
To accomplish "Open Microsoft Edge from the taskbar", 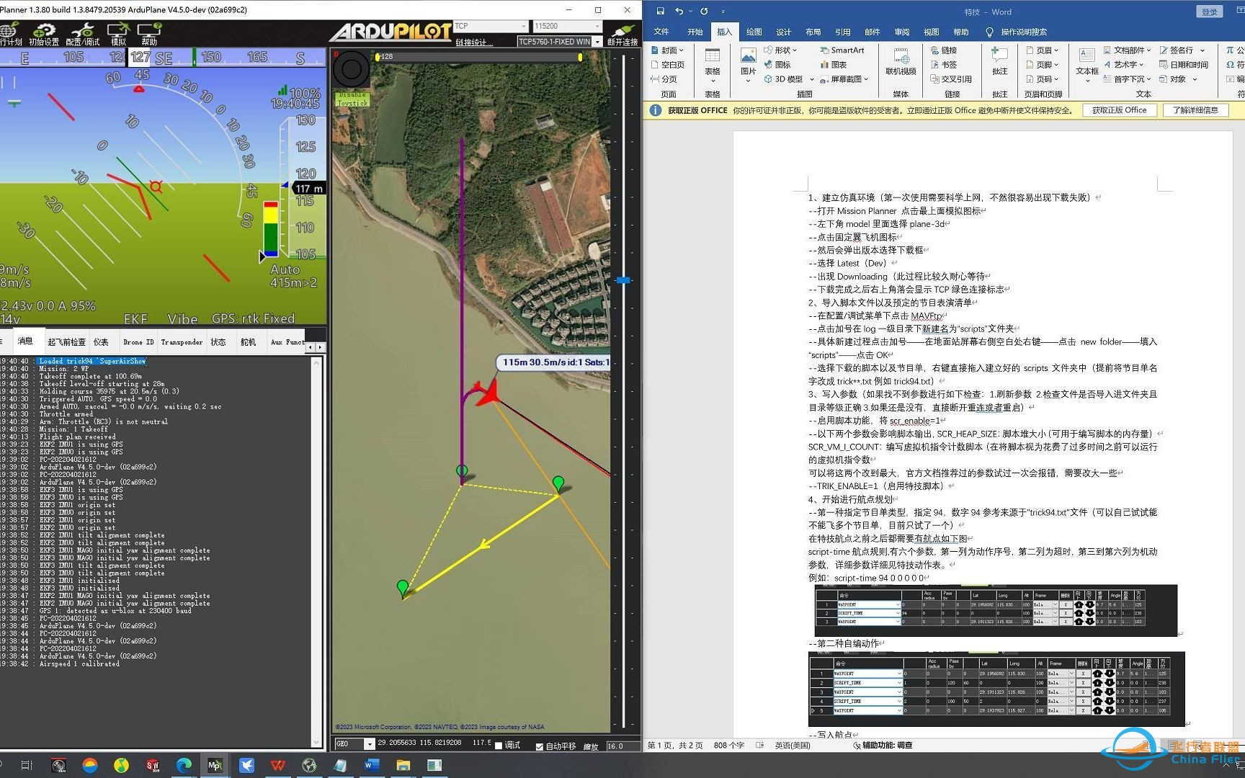I will click(x=184, y=765).
